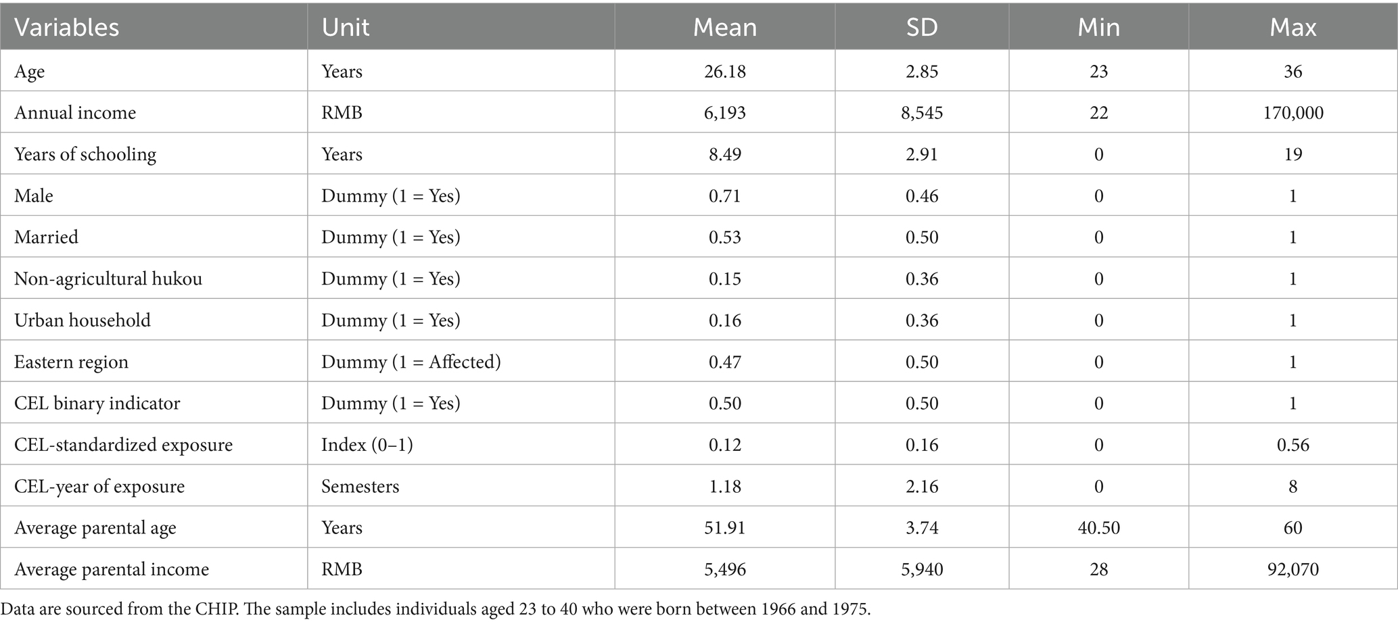Click the maximum annual income 170,000
The width and height of the screenshot is (1398, 624).
click(1292, 112)
